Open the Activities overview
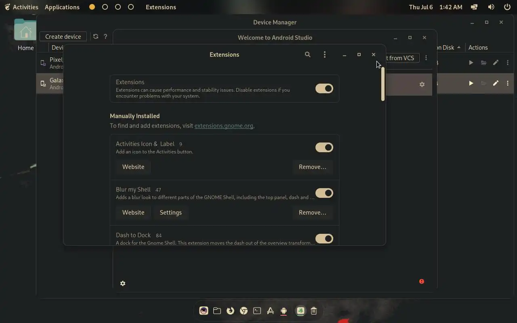 pyautogui.click(x=21, y=7)
